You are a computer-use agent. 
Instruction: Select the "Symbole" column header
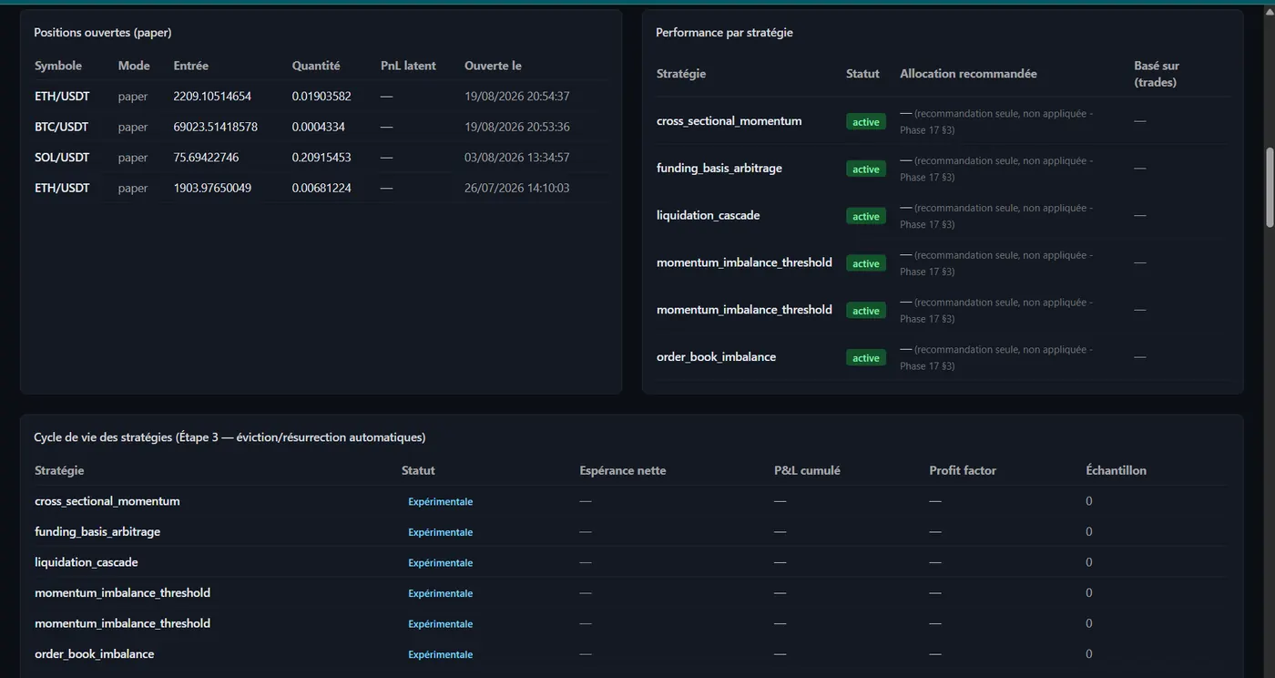pyautogui.click(x=58, y=66)
